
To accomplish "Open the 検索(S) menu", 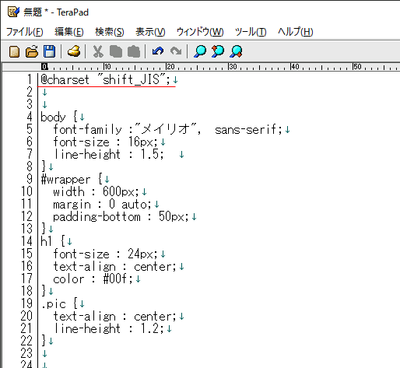I will tap(110, 32).
